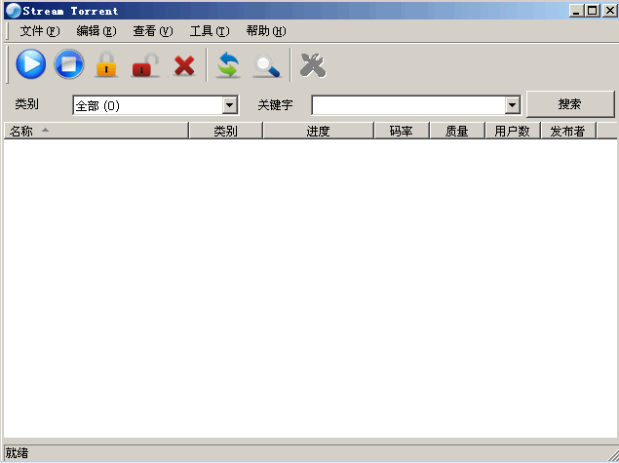
Task: Sort by the 质量 column header
Action: [457, 131]
